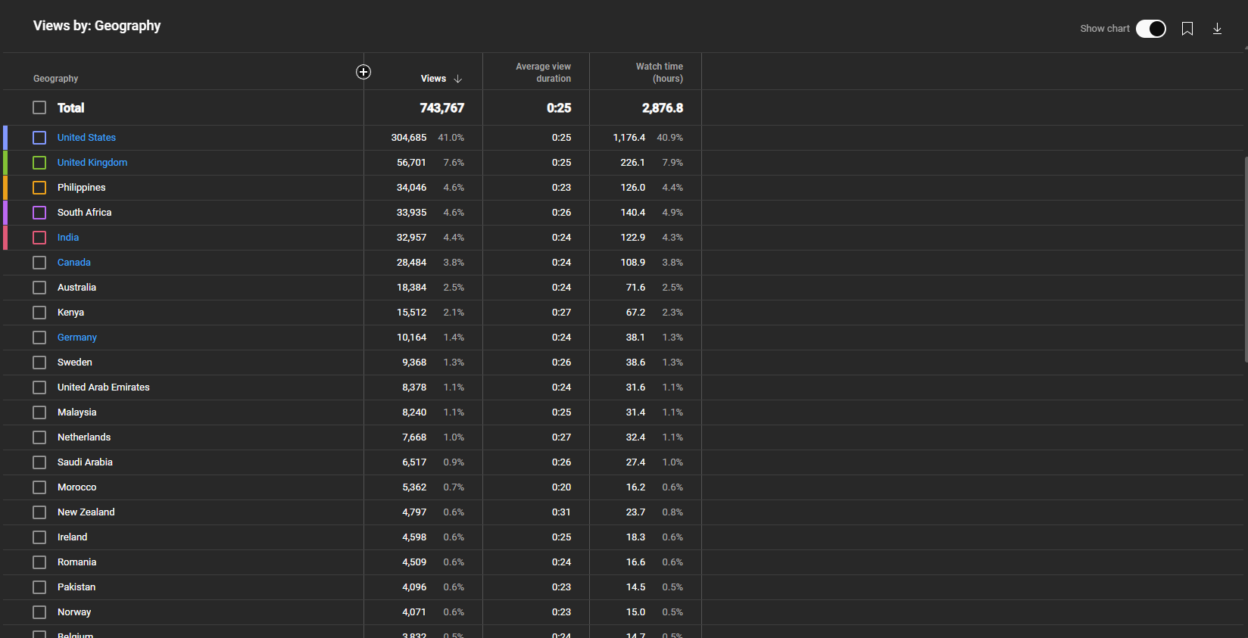Click the Geography column header
The height and width of the screenshot is (638, 1248).
coord(56,79)
